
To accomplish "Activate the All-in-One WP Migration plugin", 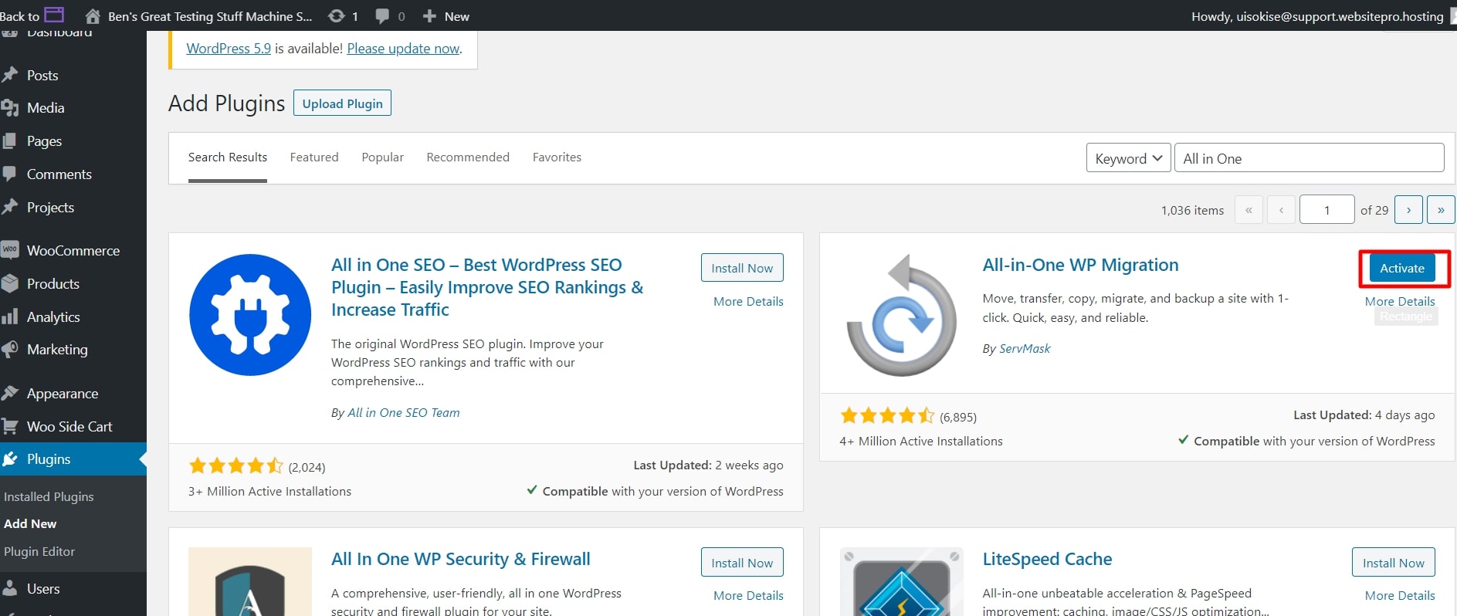I will tap(1401, 268).
